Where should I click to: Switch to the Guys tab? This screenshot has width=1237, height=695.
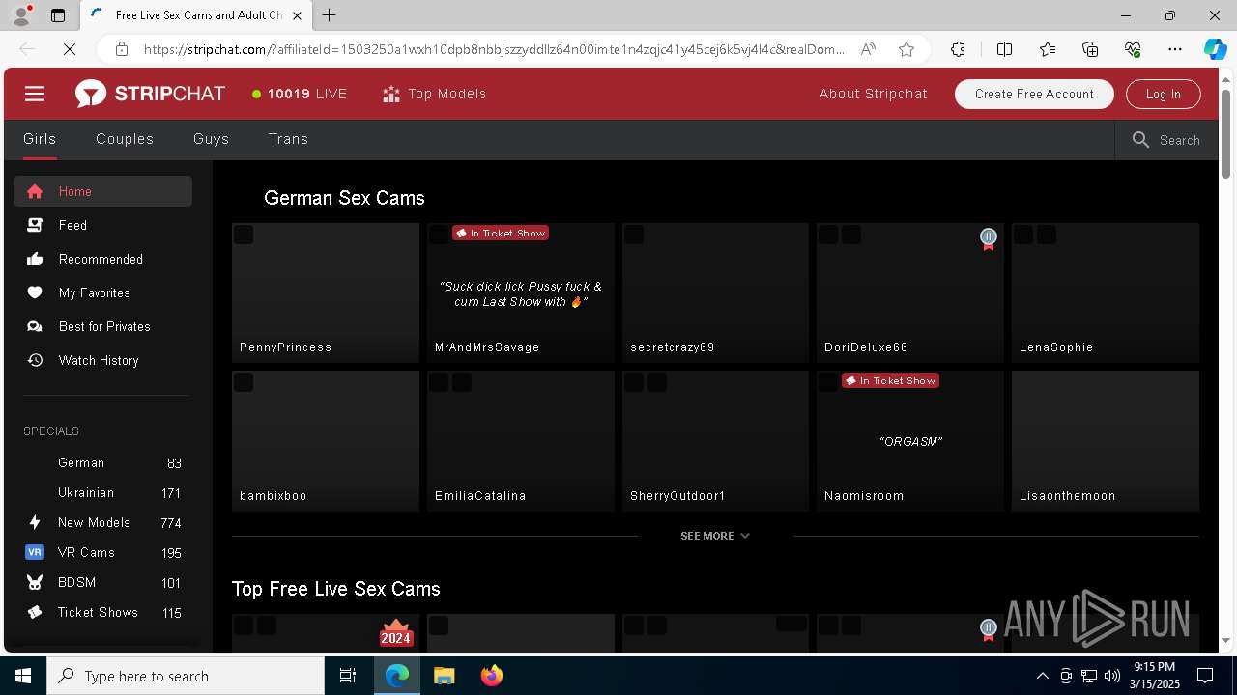click(x=211, y=139)
